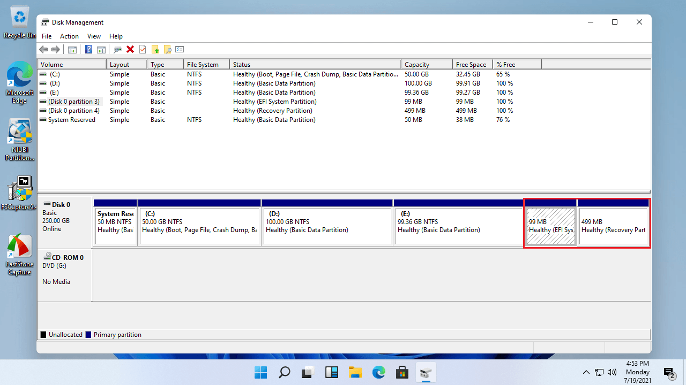Viewport: 686px width, 385px height.
Task: Open the Action menu
Action: coord(69,36)
